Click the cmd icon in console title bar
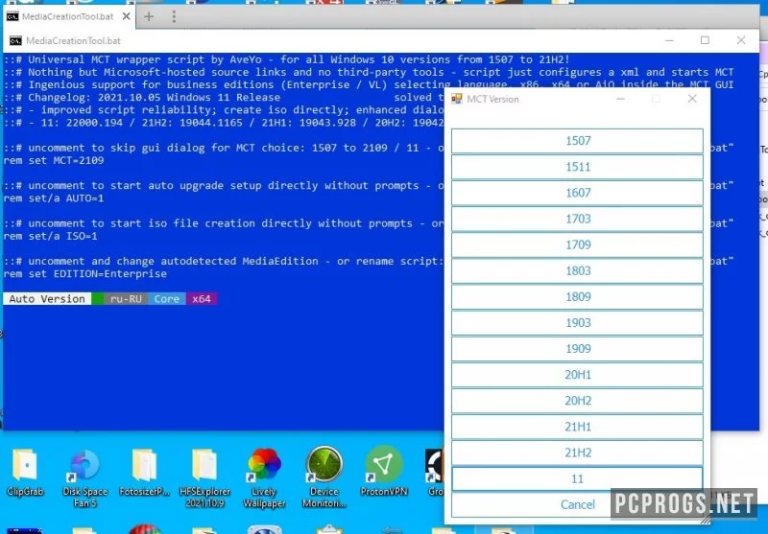This screenshot has width=768, height=534. pos(15,40)
